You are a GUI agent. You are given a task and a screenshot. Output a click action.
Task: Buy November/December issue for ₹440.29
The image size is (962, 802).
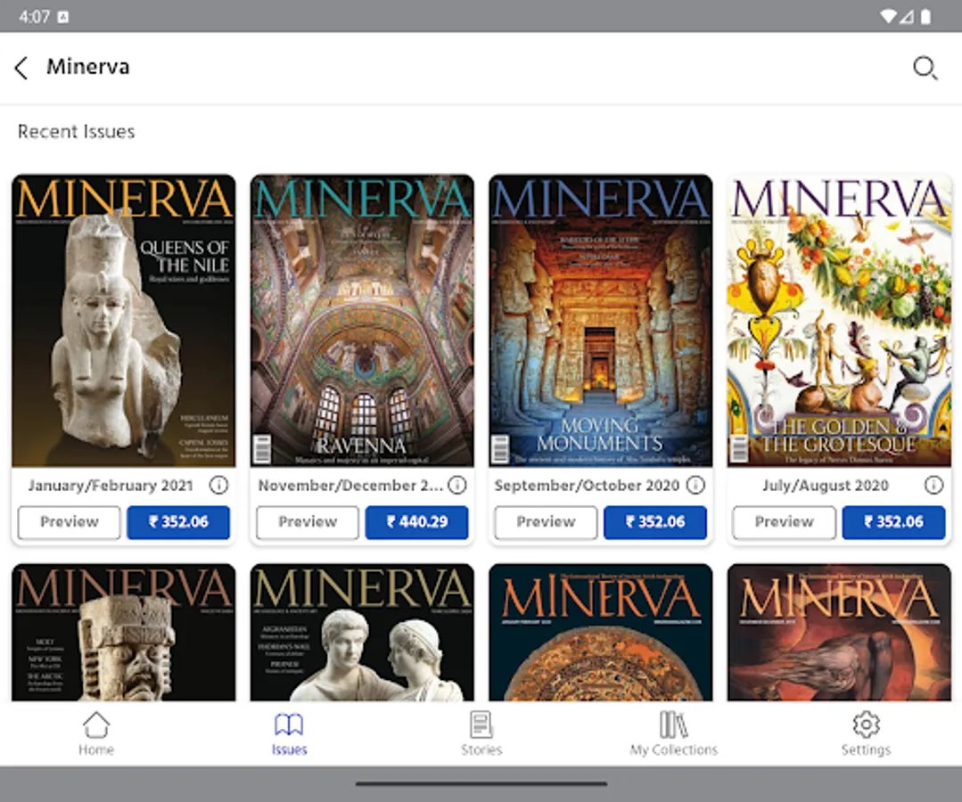(416, 522)
